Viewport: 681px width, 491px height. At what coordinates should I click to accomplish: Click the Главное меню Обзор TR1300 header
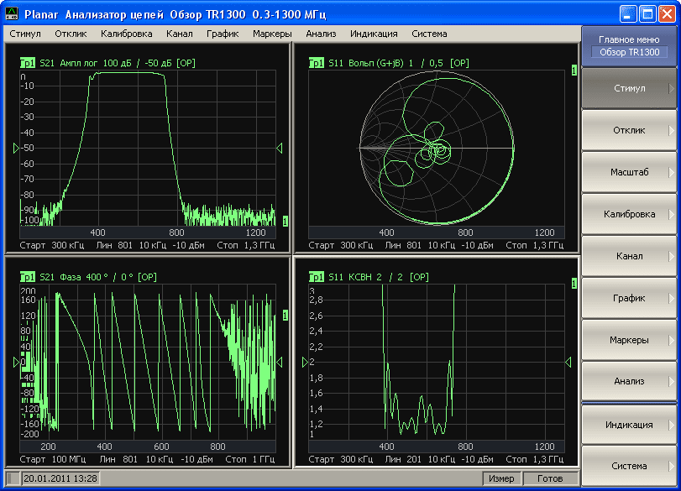point(629,46)
